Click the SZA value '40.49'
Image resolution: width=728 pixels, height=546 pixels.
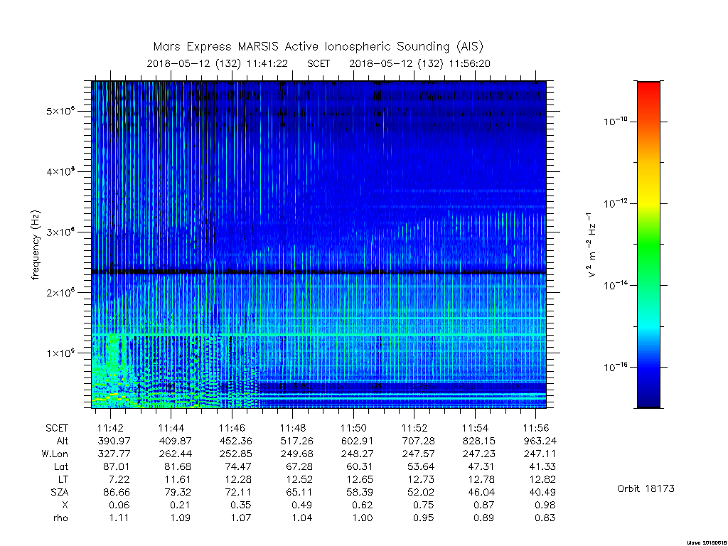point(542,492)
